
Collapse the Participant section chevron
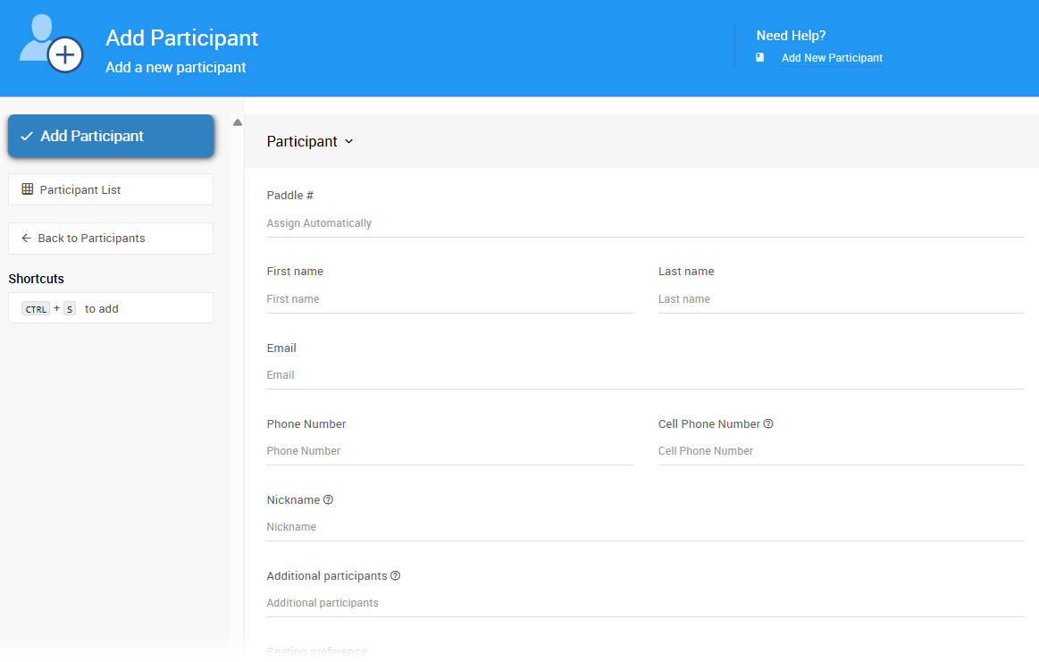point(349,142)
